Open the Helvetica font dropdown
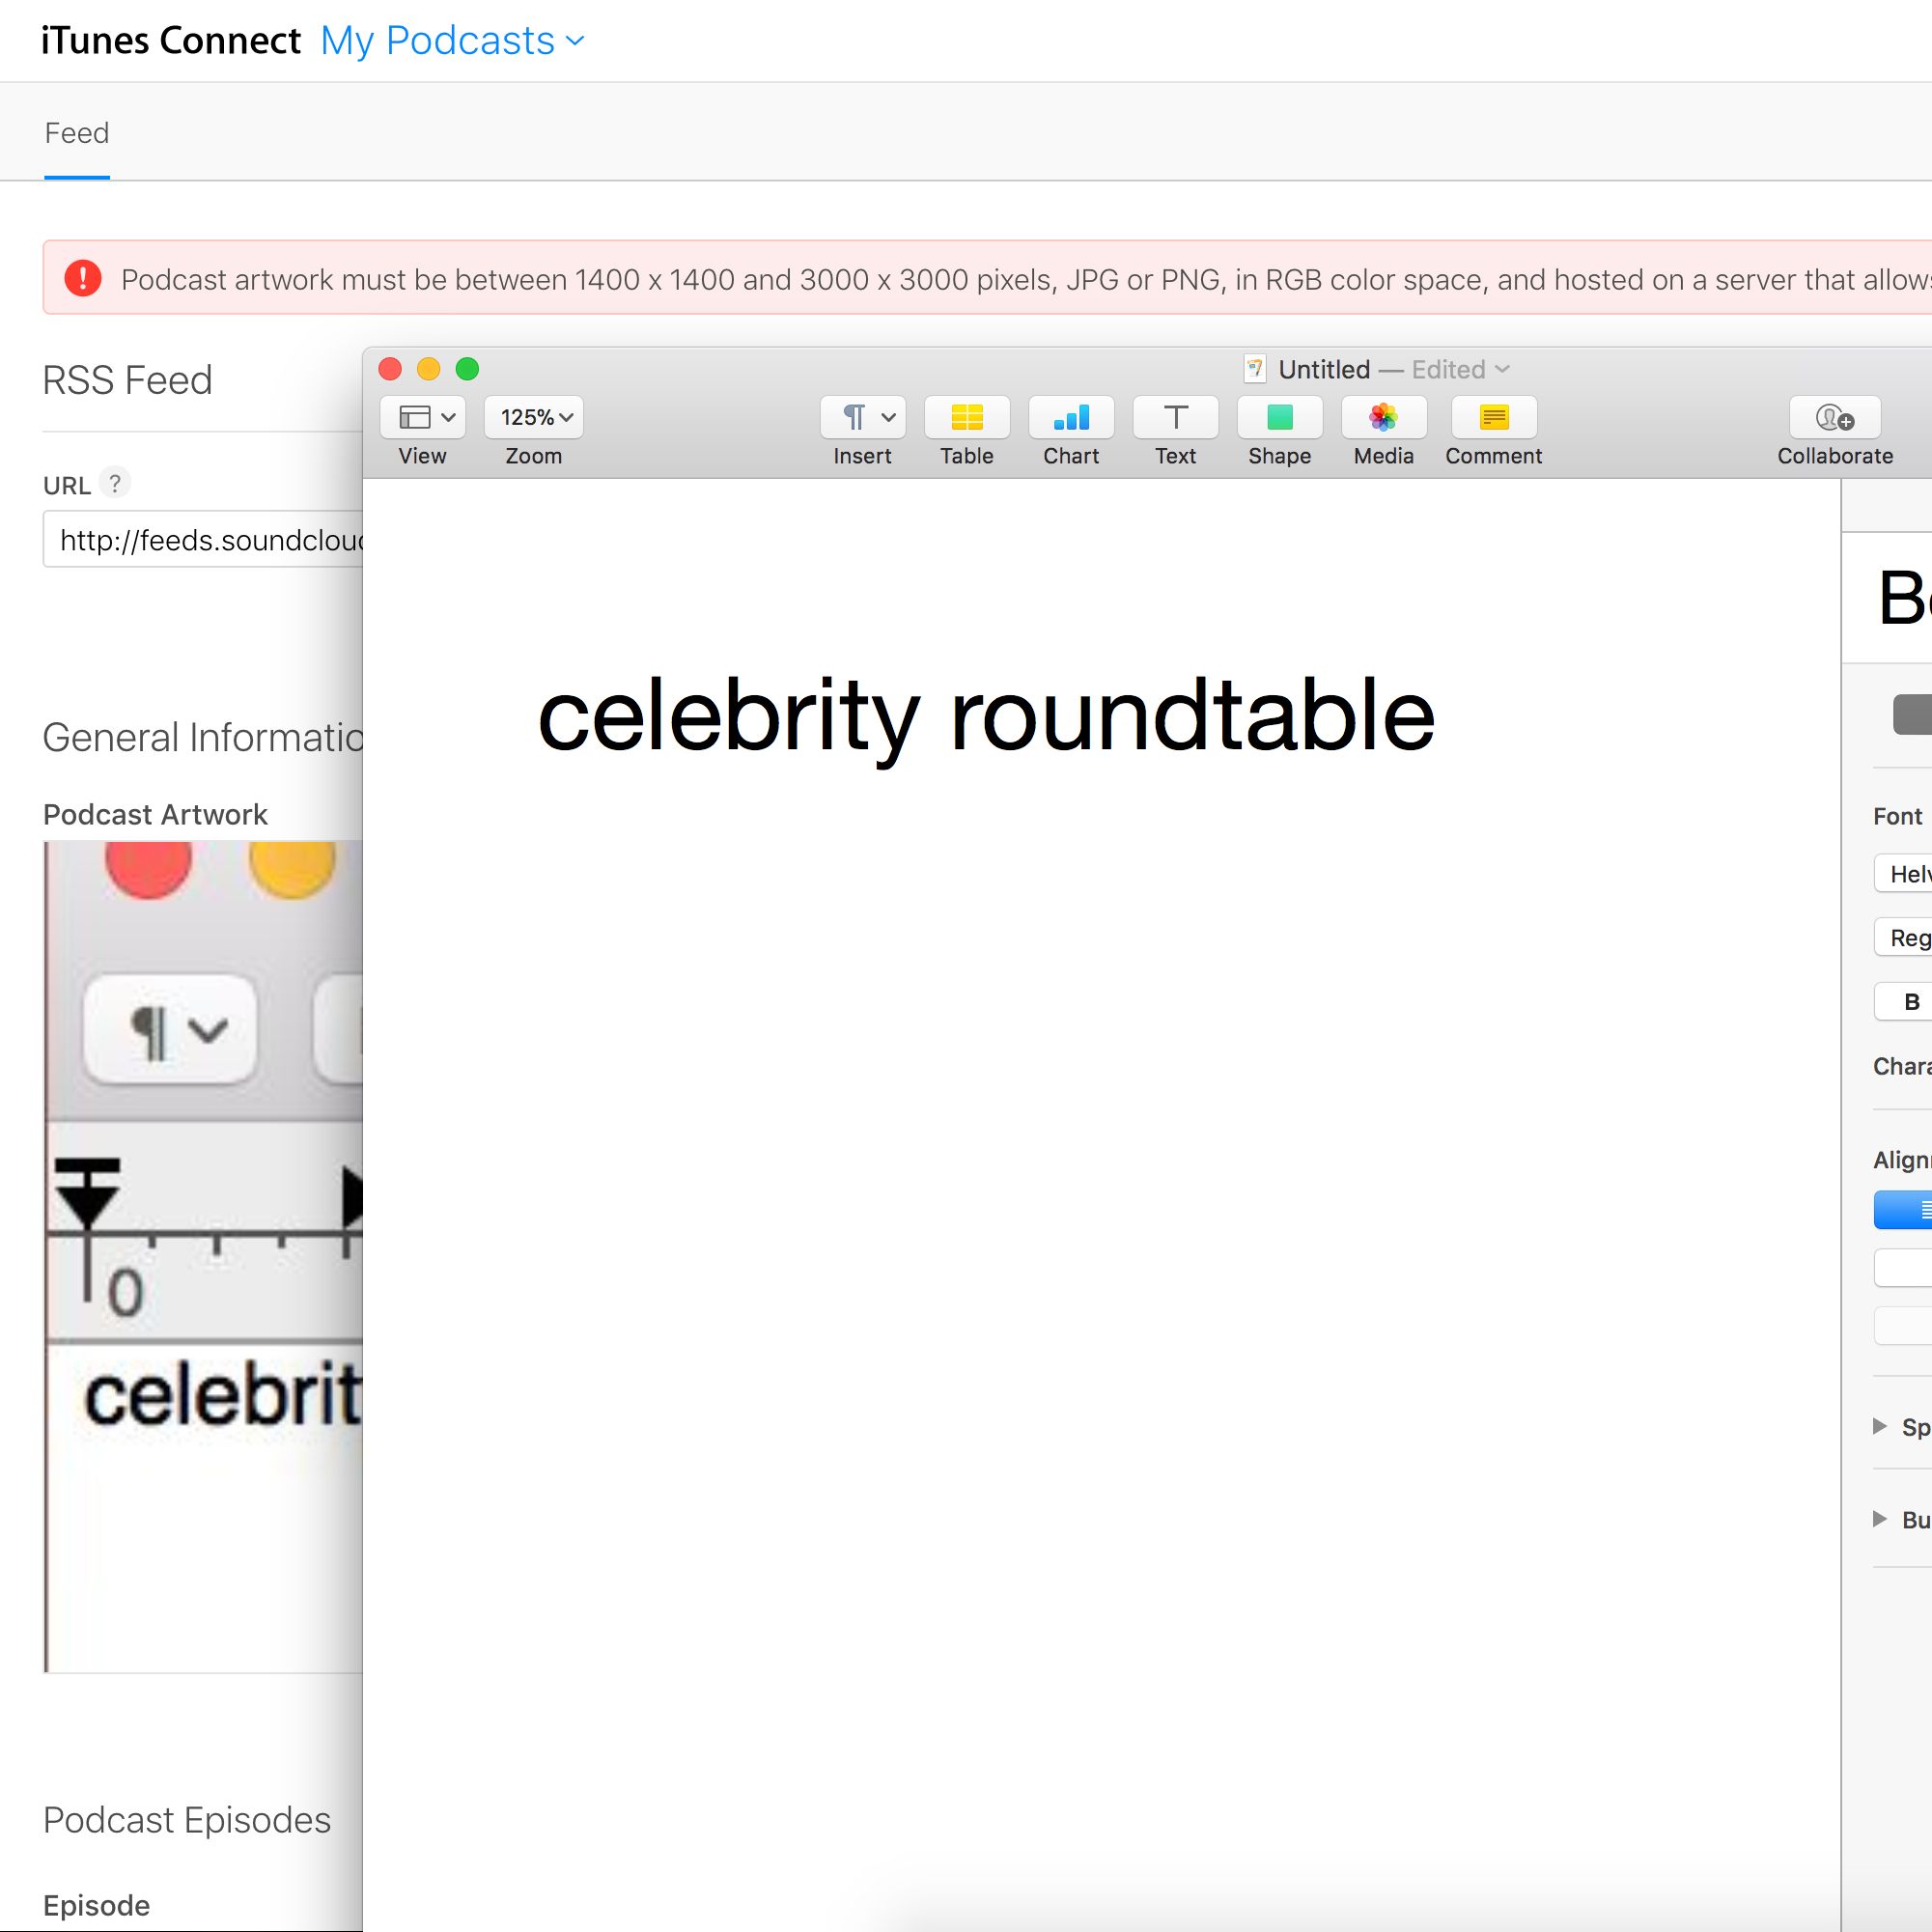1932x1932 pixels. coord(1903,874)
